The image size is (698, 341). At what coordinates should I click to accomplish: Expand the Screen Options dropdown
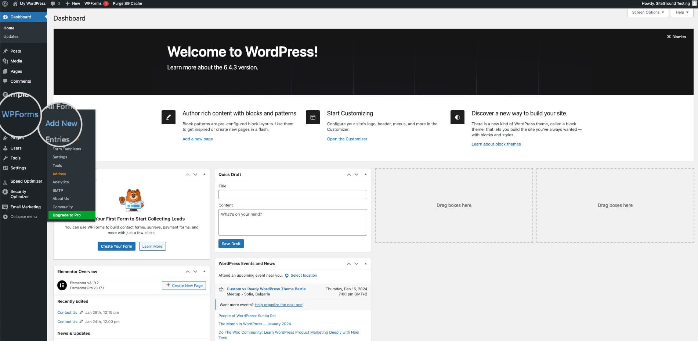(648, 12)
